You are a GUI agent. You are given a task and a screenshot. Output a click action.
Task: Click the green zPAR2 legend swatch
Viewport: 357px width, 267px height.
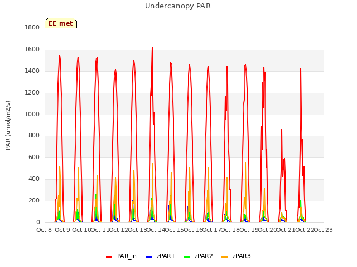click(x=186, y=257)
